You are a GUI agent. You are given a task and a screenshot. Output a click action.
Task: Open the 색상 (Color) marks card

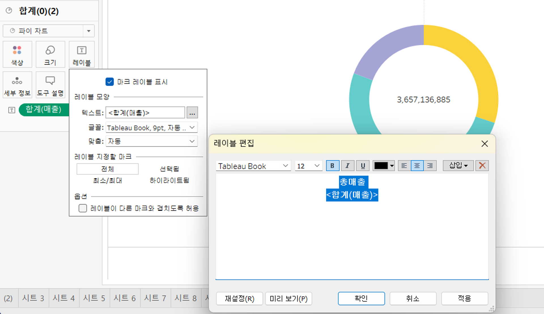pos(17,54)
